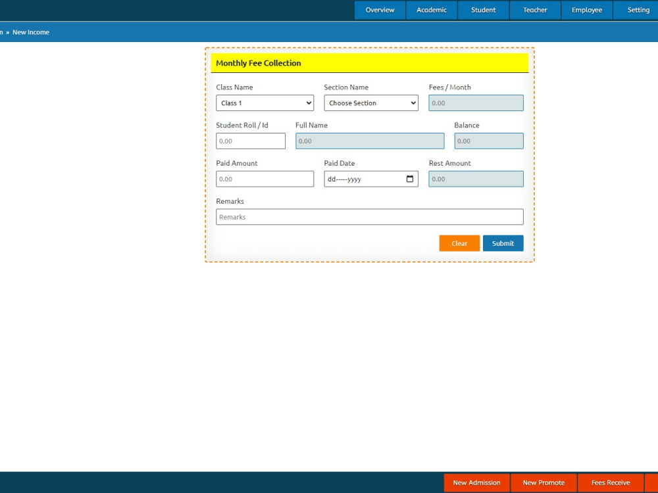Click the Student Roll / Id field

tap(251, 140)
